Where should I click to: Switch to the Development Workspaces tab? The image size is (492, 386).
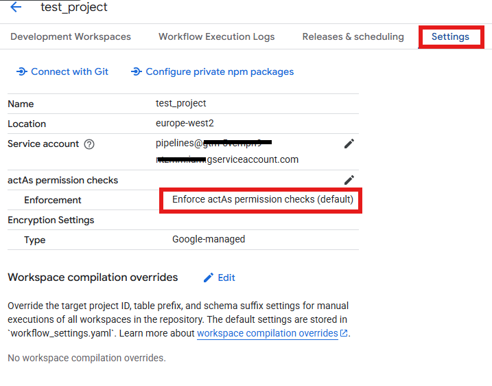point(71,36)
